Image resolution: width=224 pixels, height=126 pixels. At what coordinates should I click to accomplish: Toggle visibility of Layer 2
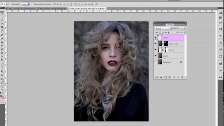[x=155, y=50]
